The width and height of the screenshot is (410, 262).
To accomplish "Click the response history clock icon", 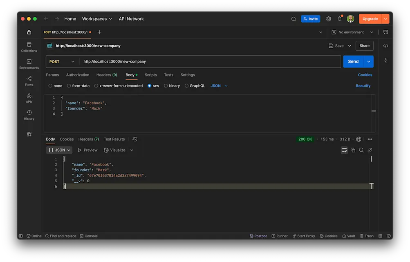I will coord(135,139).
